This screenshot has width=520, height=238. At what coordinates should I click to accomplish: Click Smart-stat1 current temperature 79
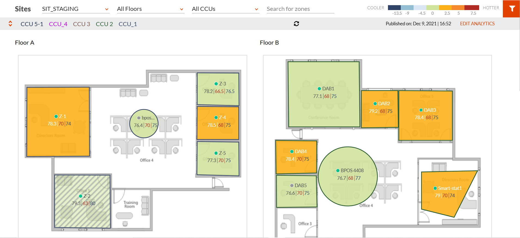point(438,196)
